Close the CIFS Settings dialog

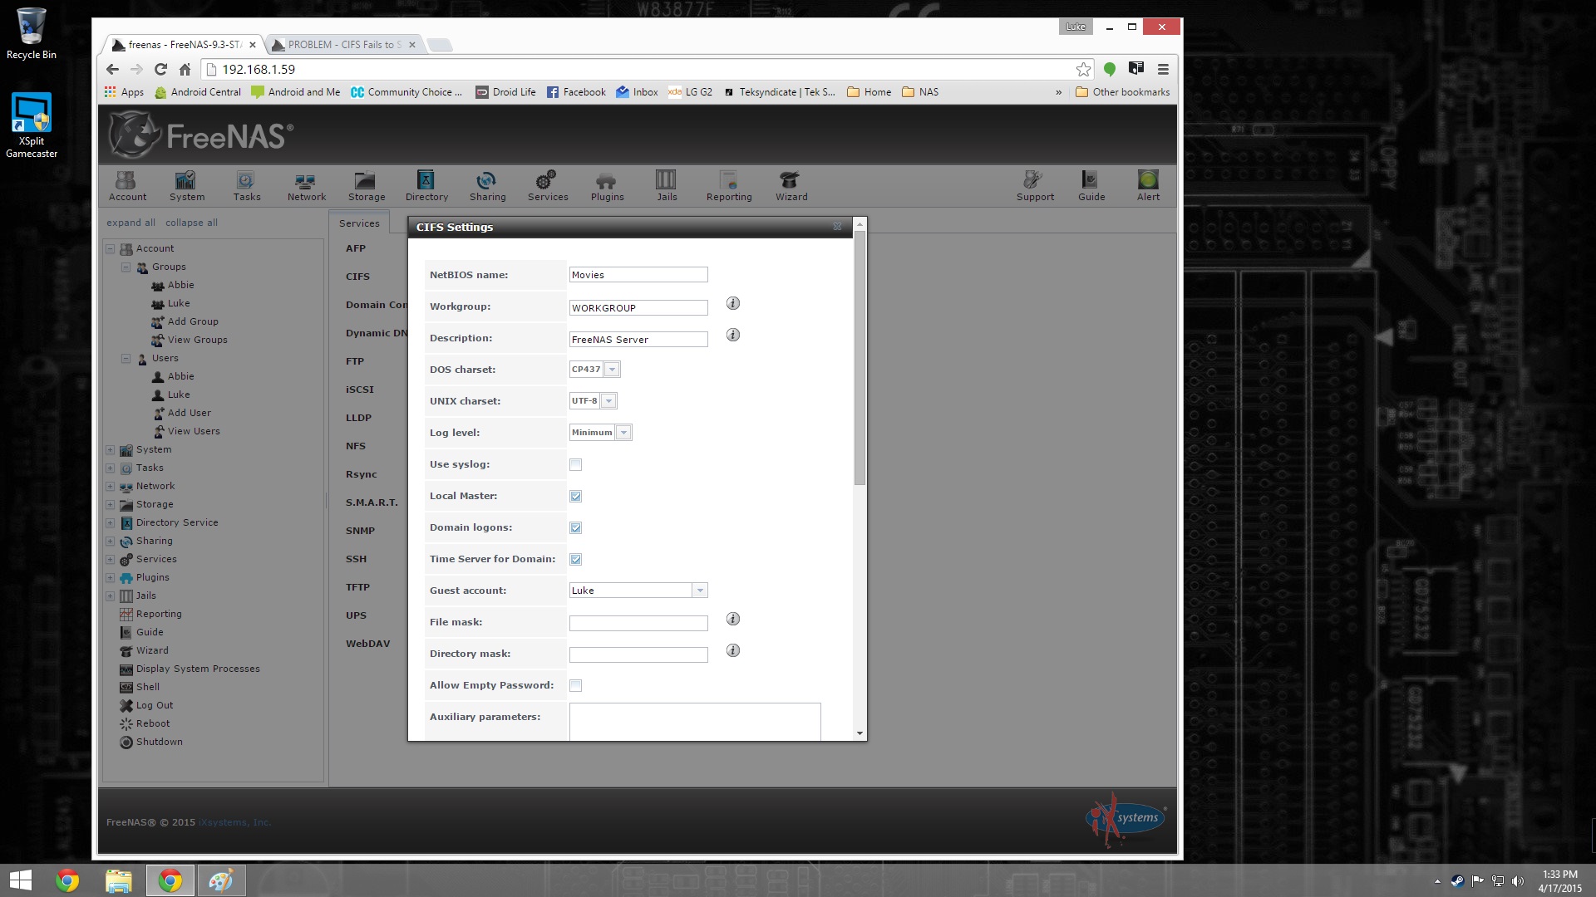tap(837, 227)
